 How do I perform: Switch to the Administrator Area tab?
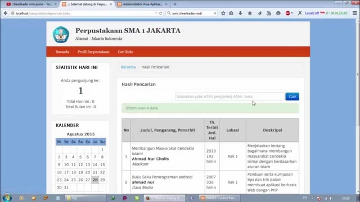(x=142, y=4)
